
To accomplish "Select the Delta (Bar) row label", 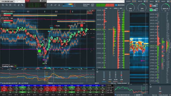I will pos(110,87).
